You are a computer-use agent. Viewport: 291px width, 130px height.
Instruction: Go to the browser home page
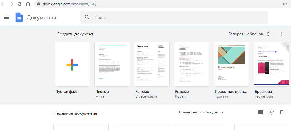click(x=28, y=4)
